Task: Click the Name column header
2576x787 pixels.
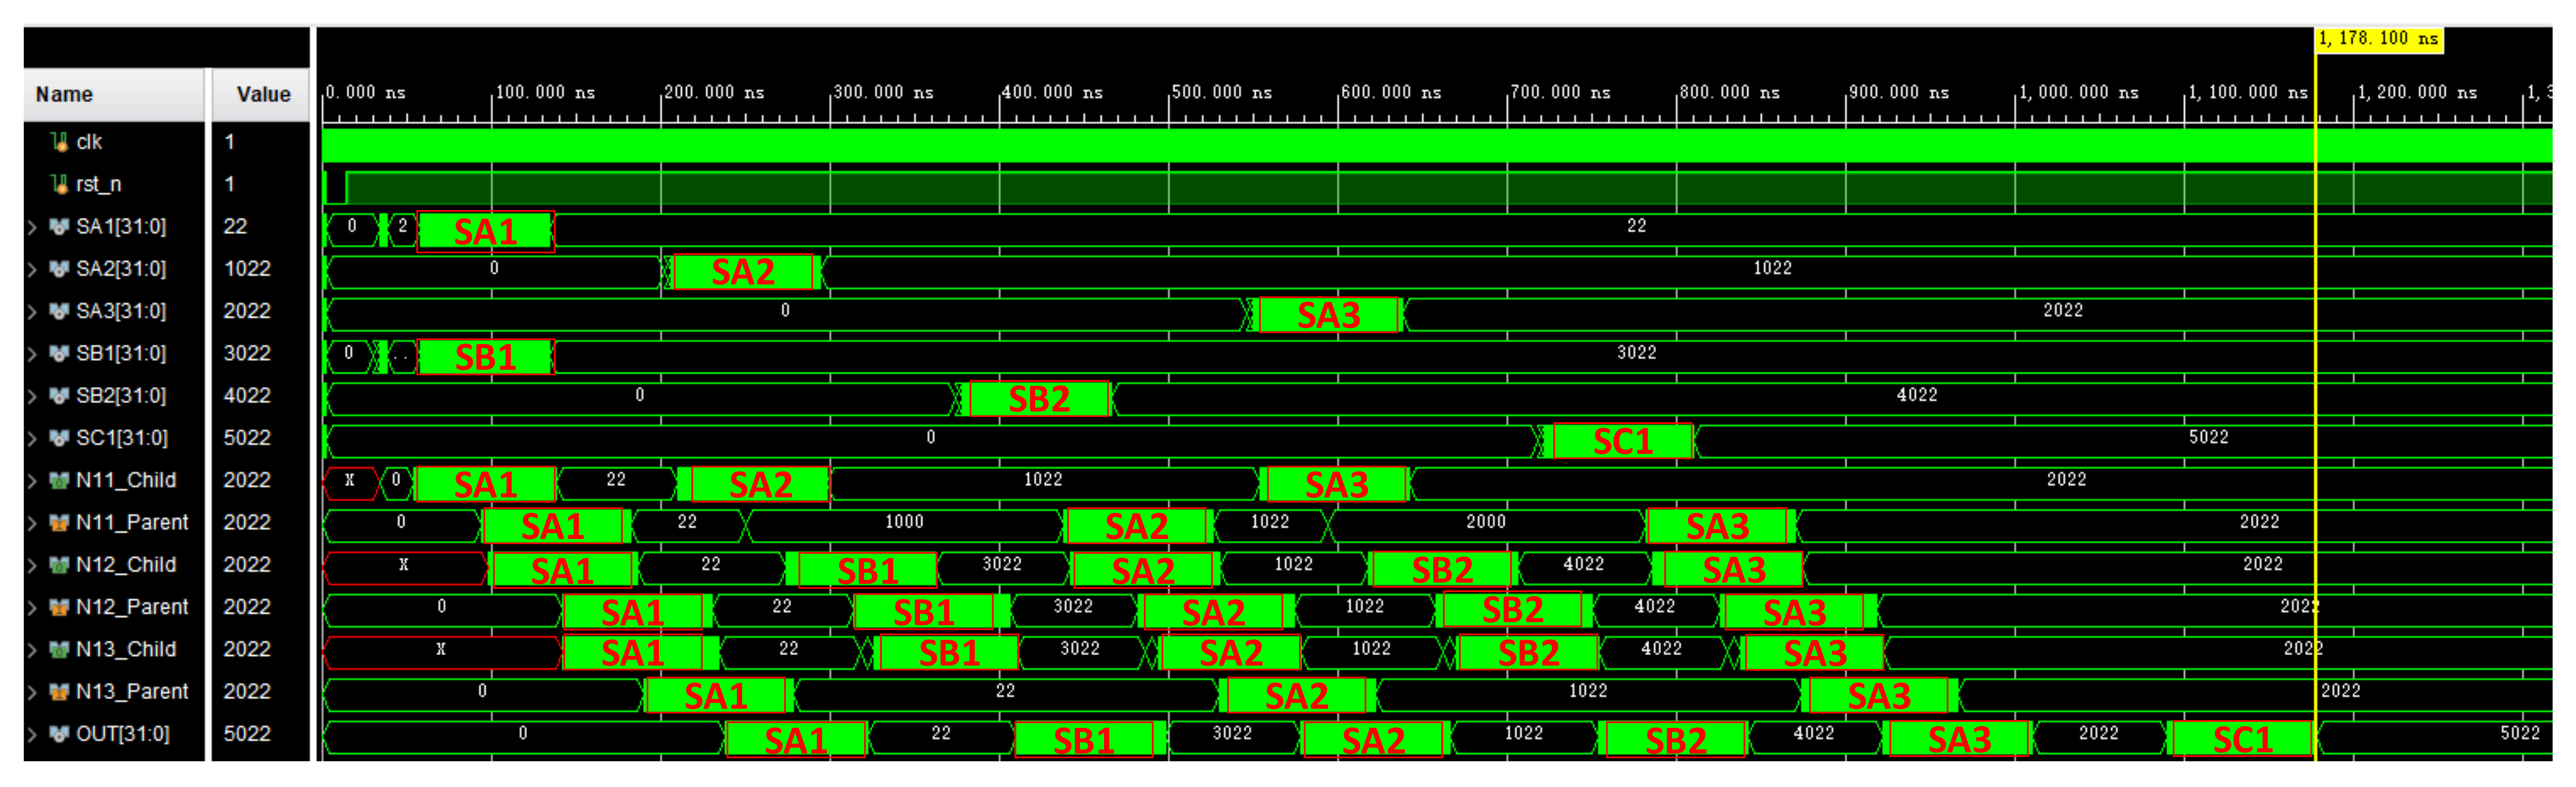Action: (64, 95)
